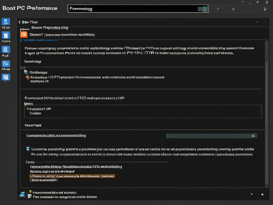This screenshot has width=273, height=205.
Task: Click the underlined link left of teal dropdown
Action: (x=56, y=135)
